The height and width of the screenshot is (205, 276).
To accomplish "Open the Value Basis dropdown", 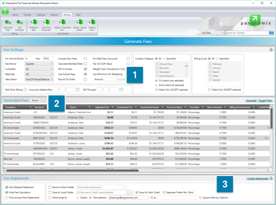I will click(39, 79).
